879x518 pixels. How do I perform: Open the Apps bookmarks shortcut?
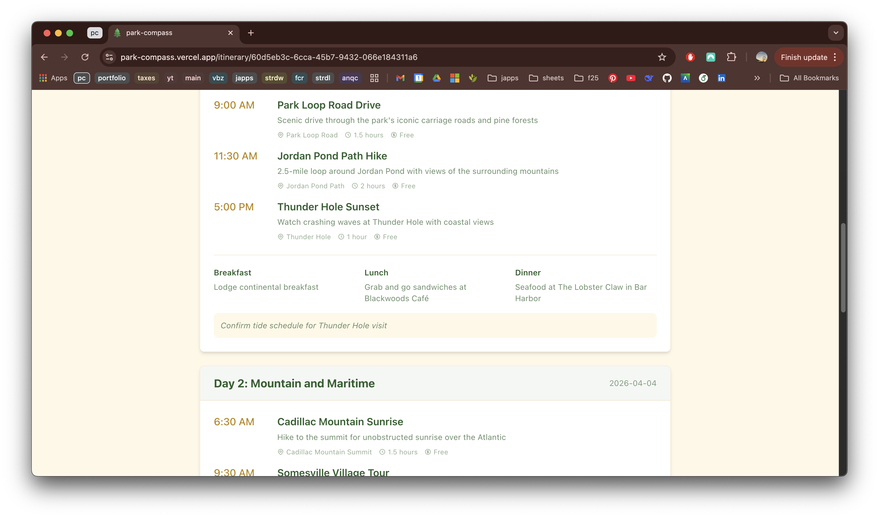pyautogui.click(x=53, y=78)
